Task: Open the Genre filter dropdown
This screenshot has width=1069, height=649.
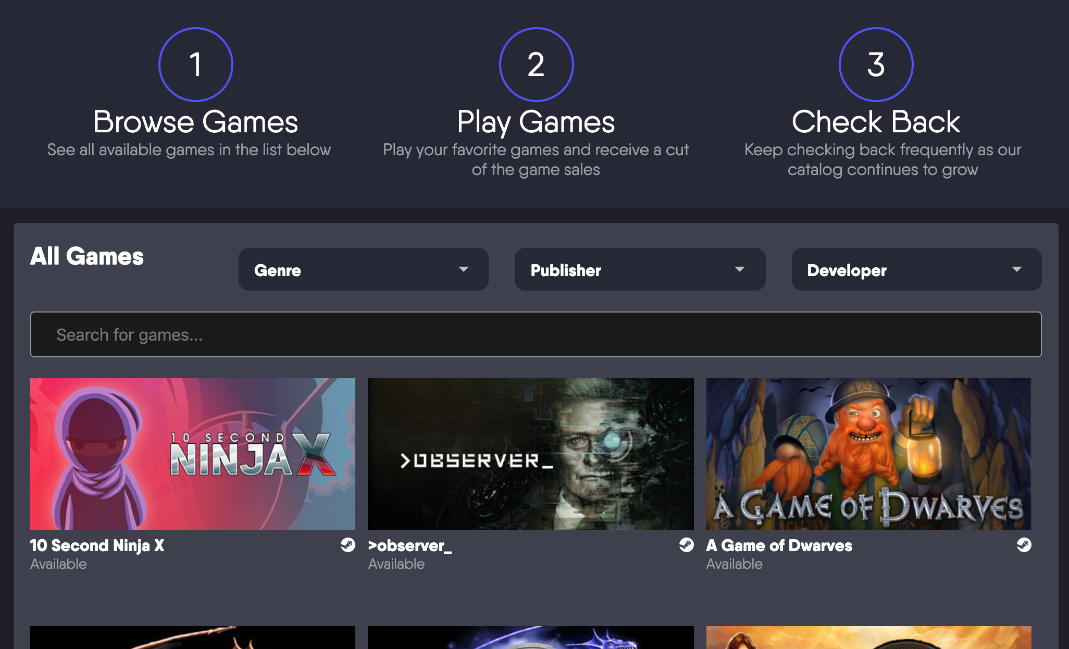Action: pyautogui.click(x=363, y=269)
